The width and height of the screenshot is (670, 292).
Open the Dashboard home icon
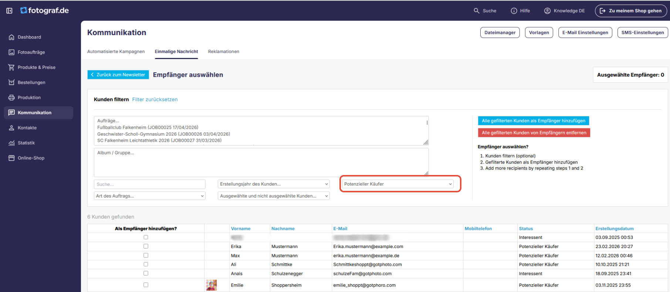tap(11, 37)
